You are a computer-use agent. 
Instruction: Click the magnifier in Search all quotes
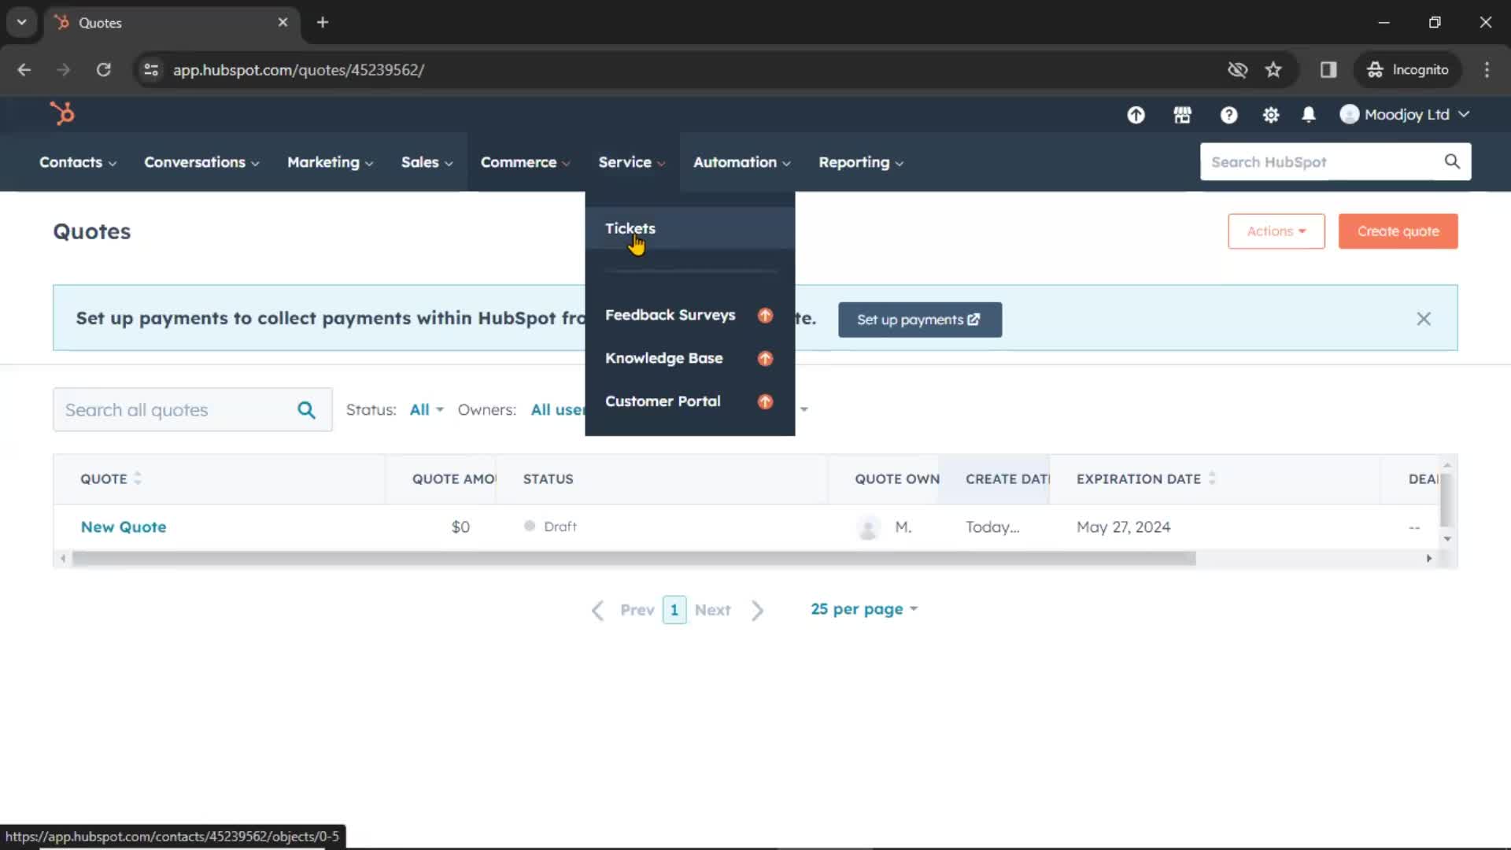306,410
